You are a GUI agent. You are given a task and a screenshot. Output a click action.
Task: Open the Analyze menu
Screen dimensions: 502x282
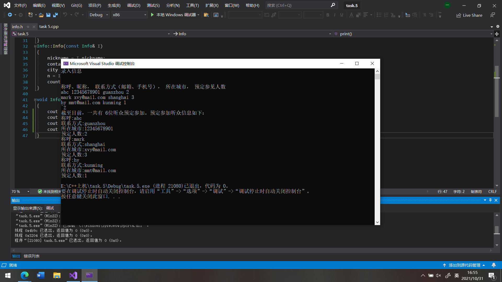pos(173,5)
